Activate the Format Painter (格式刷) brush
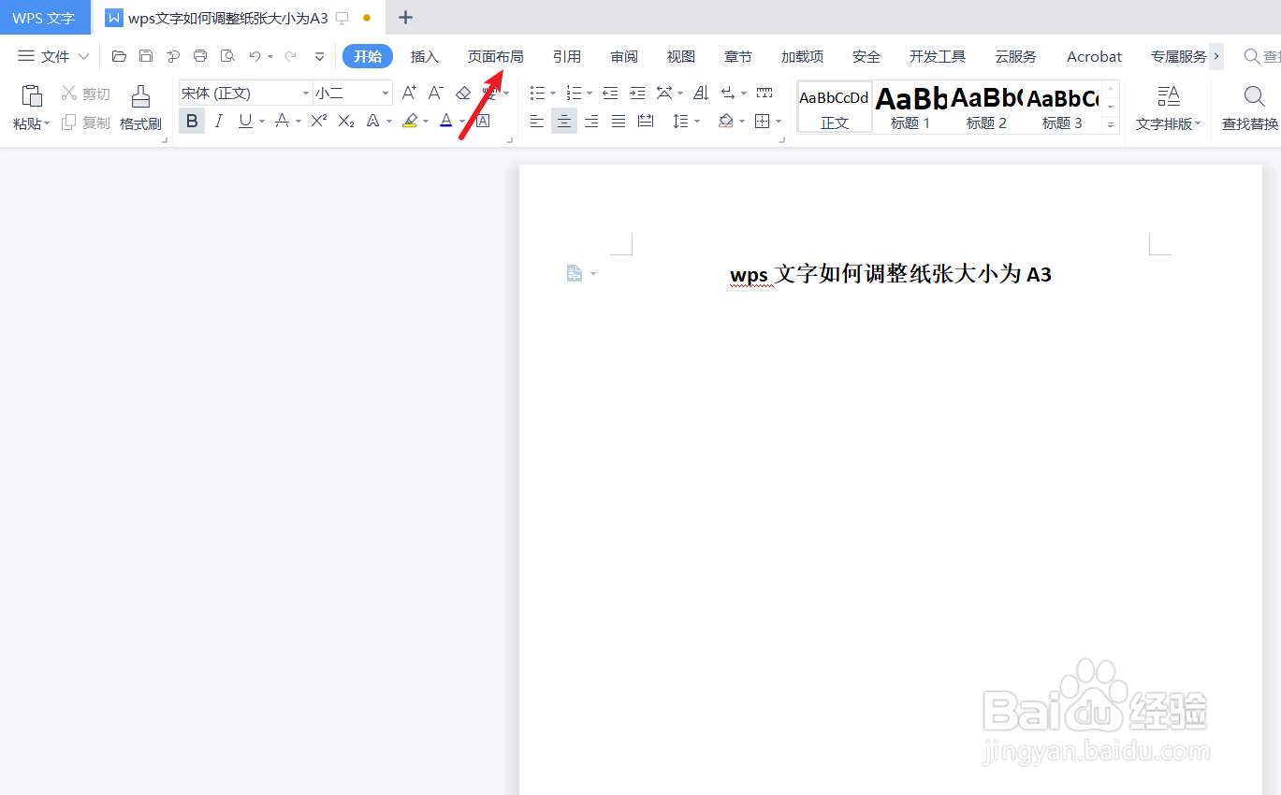The image size is (1281, 795). click(140, 106)
